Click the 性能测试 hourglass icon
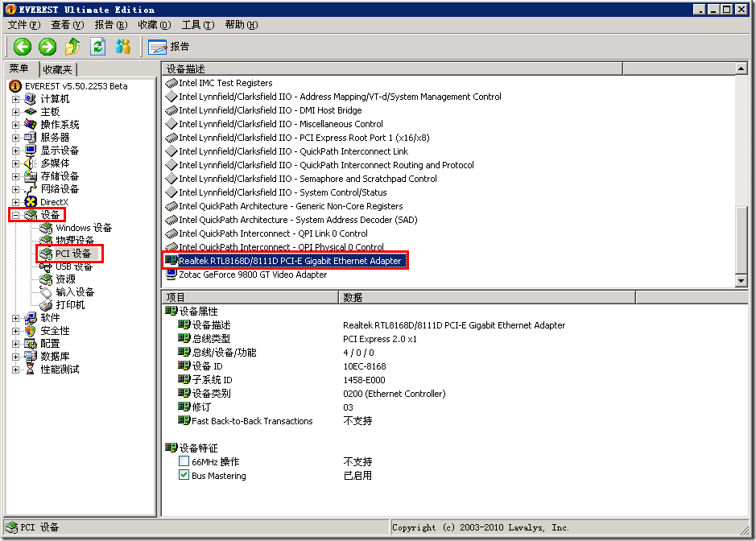The height and width of the screenshot is (541, 756). click(31, 370)
